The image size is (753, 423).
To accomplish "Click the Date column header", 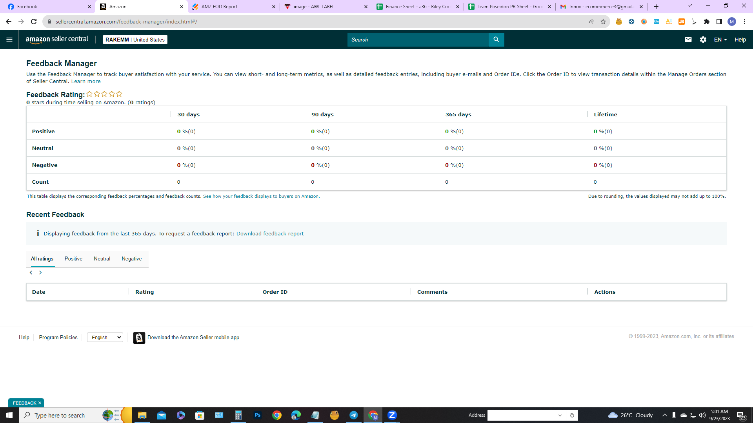I will coord(38,292).
